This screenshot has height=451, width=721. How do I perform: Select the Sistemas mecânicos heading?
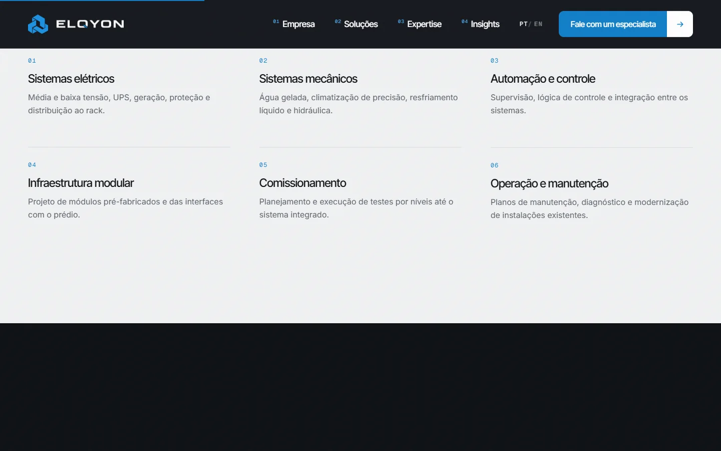[308, 79]
